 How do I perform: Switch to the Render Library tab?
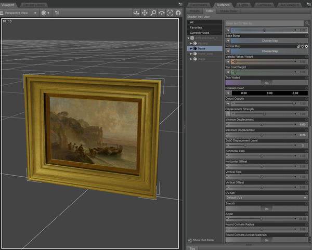pyautogui.click(x=34, y=5)
